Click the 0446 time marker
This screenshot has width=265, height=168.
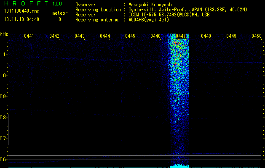coord(155,36)
